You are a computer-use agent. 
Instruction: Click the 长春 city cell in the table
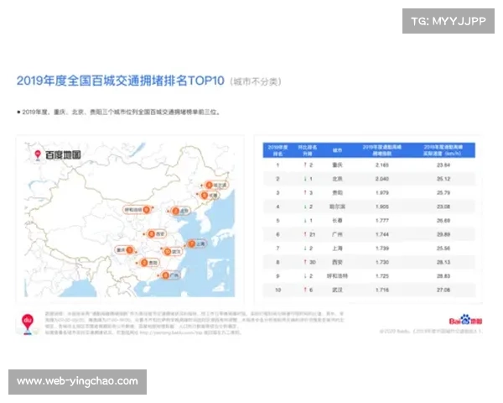337,221
